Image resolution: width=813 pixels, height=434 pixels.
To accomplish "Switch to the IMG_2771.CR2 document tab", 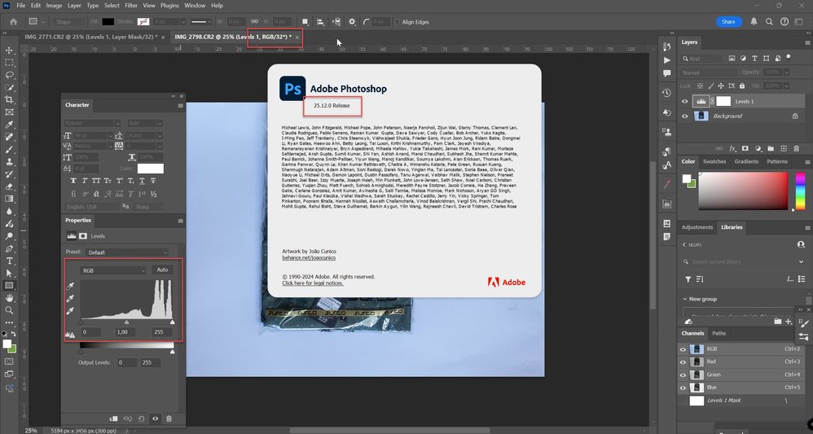I will pyautogui.click(x=90, y=37).
